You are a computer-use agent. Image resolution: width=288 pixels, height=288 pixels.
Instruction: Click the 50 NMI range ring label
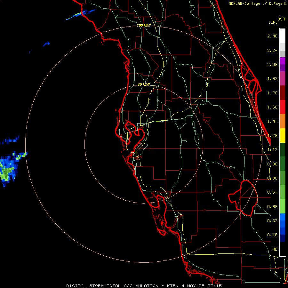(144, 85)
